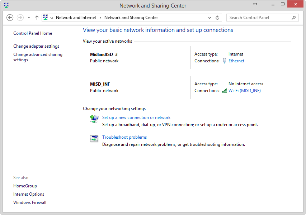The image size is (306, 215).
Task: Refresh the Network and Sharing Center page
Action: [217, 18]
